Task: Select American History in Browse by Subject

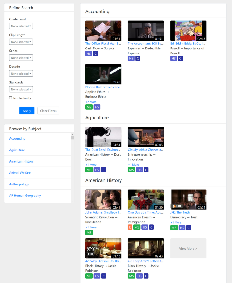Action: pos(21,161)
